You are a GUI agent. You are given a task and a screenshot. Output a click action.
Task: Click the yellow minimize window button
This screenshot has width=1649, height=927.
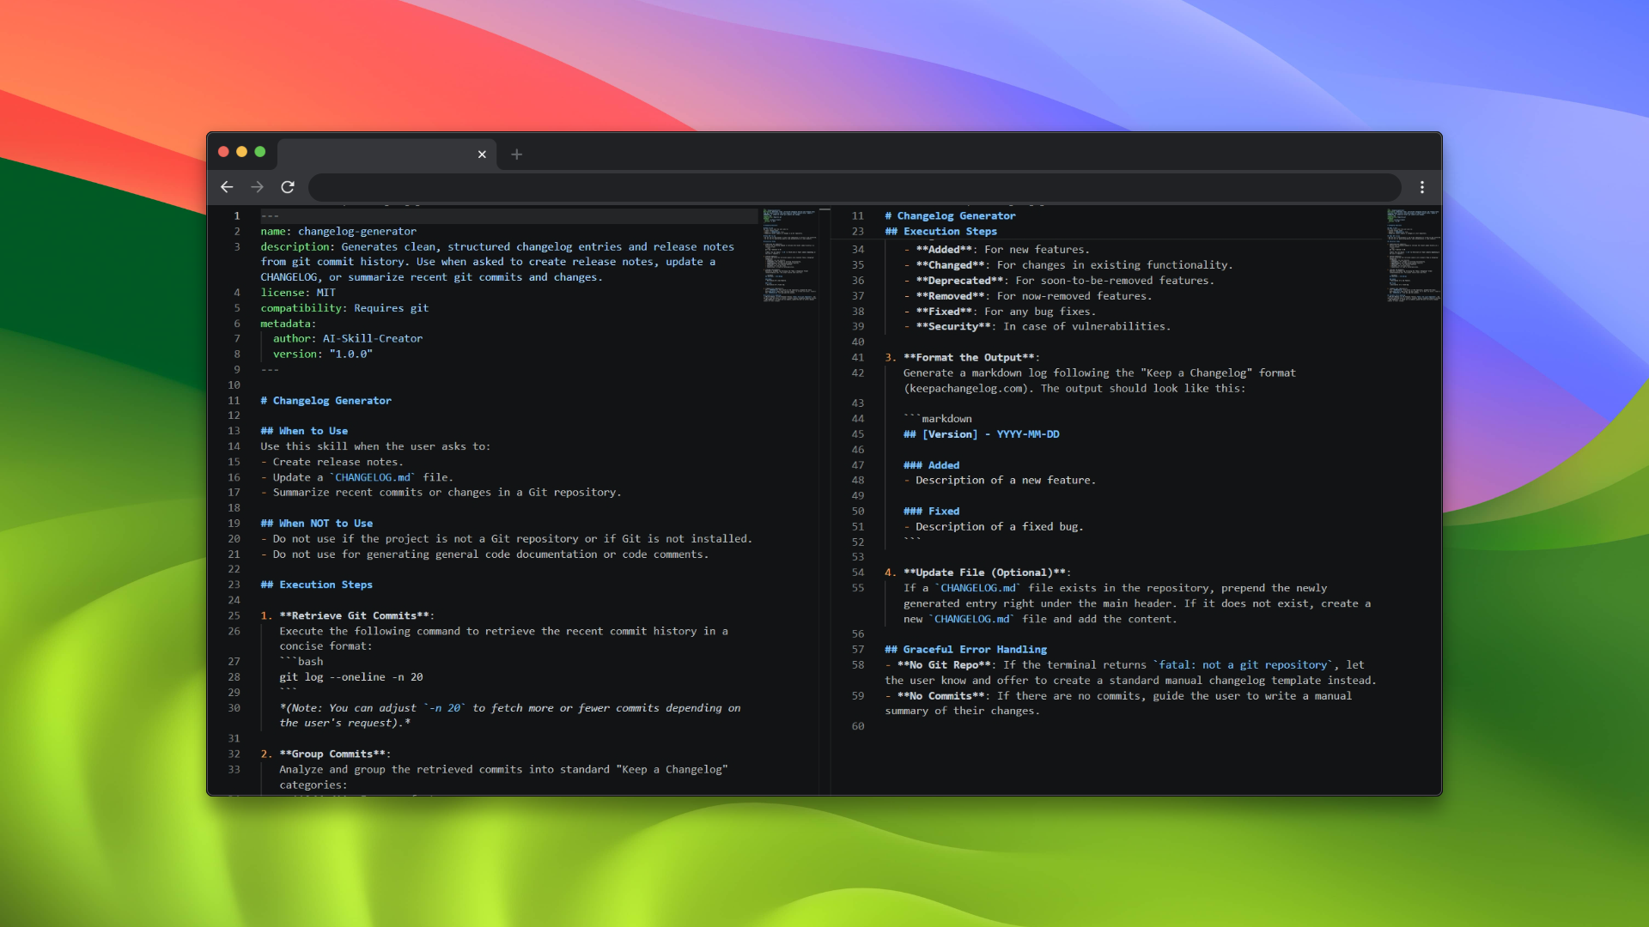click(241, 152)
